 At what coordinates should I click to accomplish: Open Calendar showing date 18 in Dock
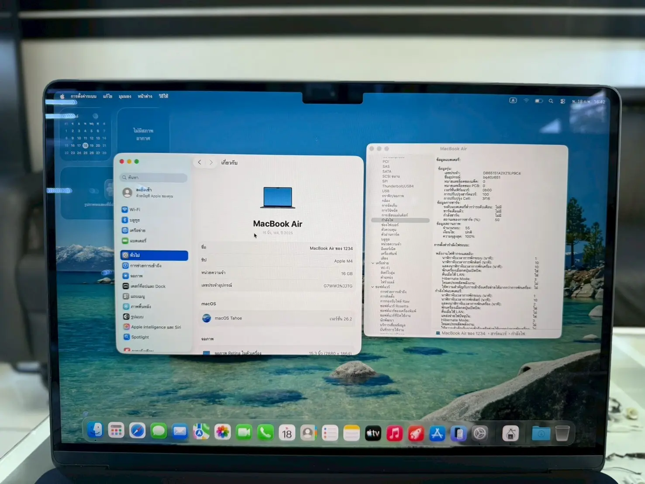coord(287,433)
